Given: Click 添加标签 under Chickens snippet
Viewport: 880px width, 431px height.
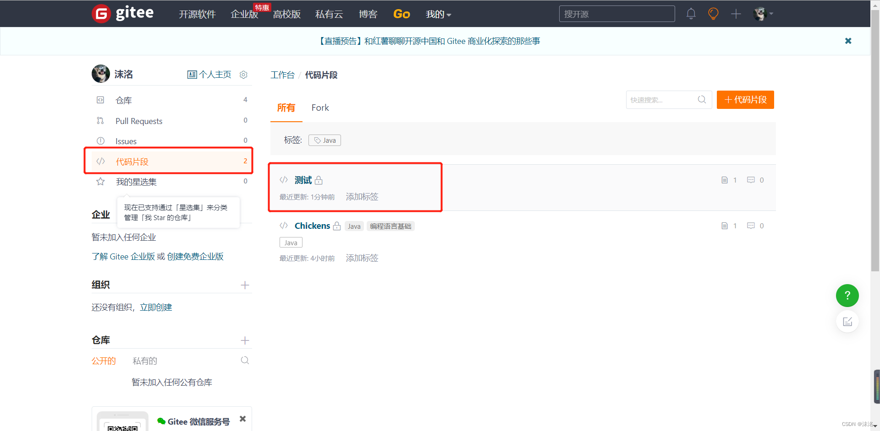Looking at the screenshot, I should point(362,258).
